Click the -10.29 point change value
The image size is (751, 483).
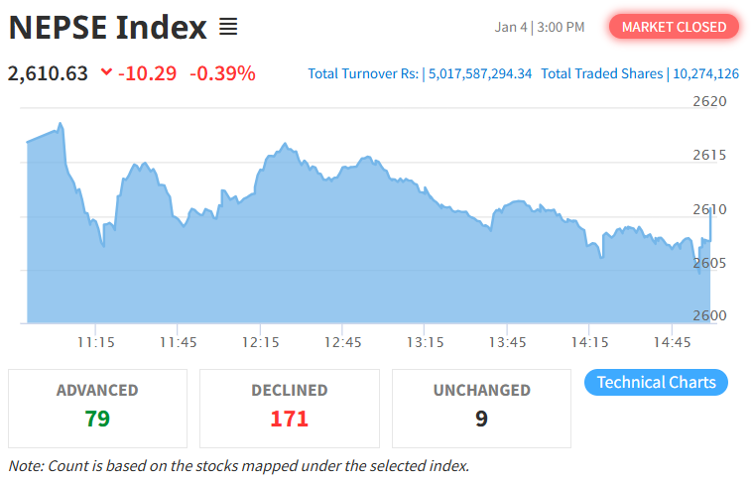[148, 73]
